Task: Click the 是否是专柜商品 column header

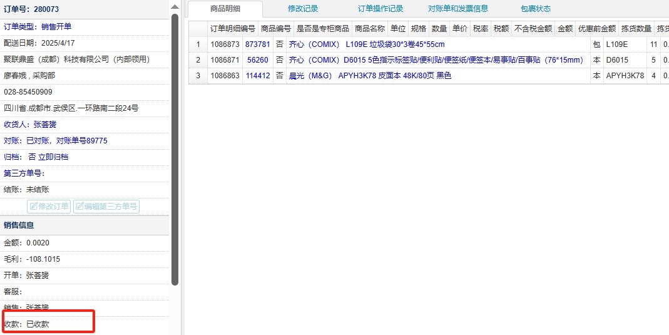Action: (x=323, y=29)
